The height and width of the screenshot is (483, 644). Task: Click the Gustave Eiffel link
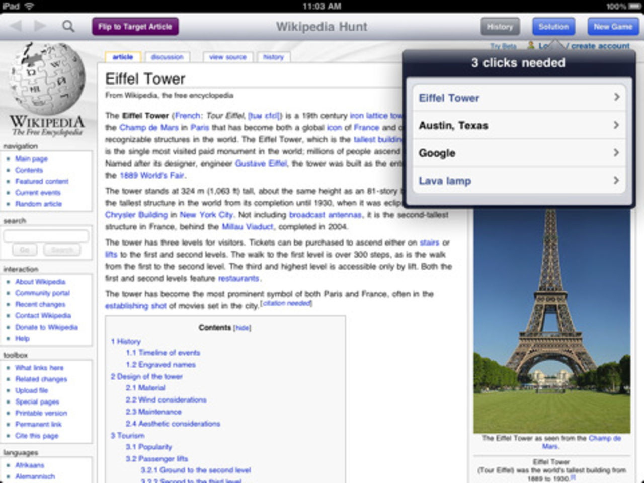[x=261, y=164]
